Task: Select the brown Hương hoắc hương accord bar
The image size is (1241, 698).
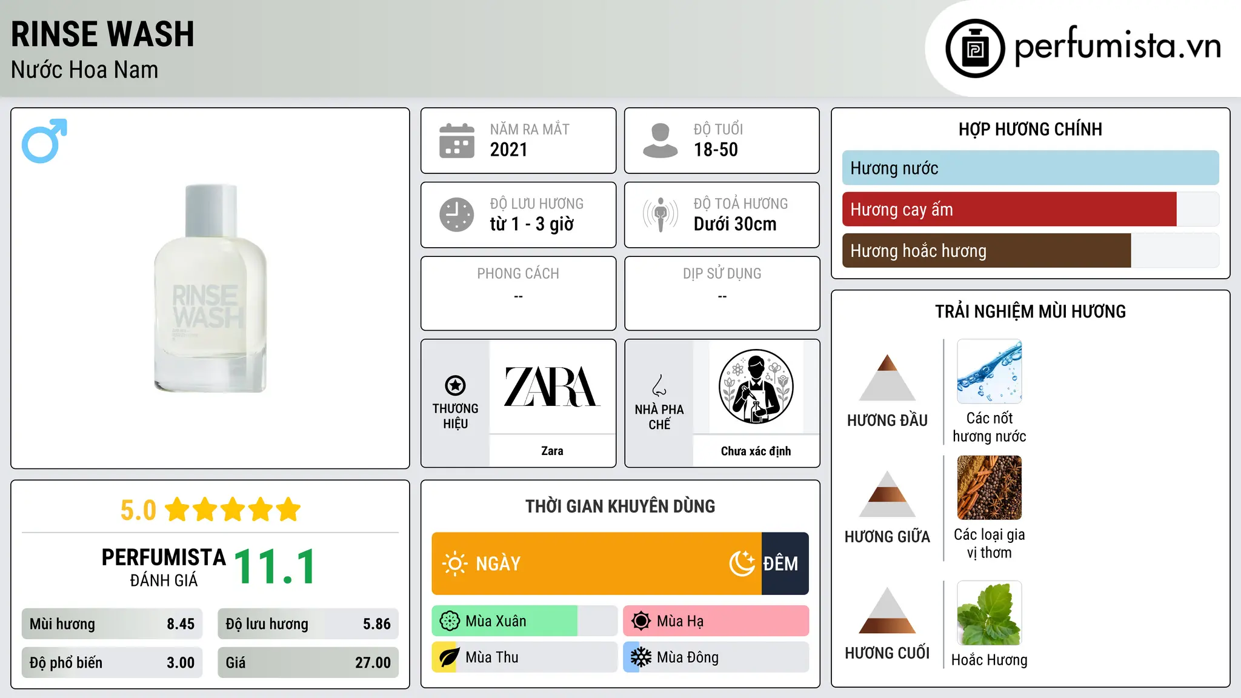Action: click(986, 251)
